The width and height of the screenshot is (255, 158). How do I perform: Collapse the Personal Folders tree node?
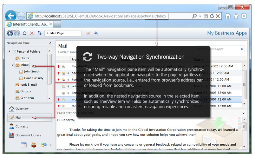click(x=9, y=52)
